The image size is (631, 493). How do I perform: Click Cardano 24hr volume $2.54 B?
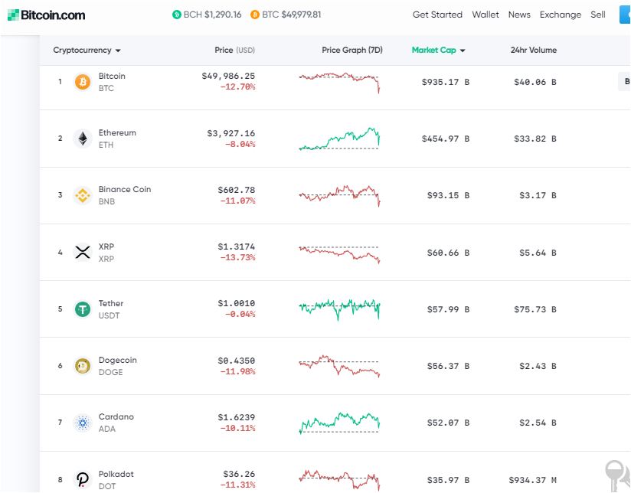coord(538,423)
